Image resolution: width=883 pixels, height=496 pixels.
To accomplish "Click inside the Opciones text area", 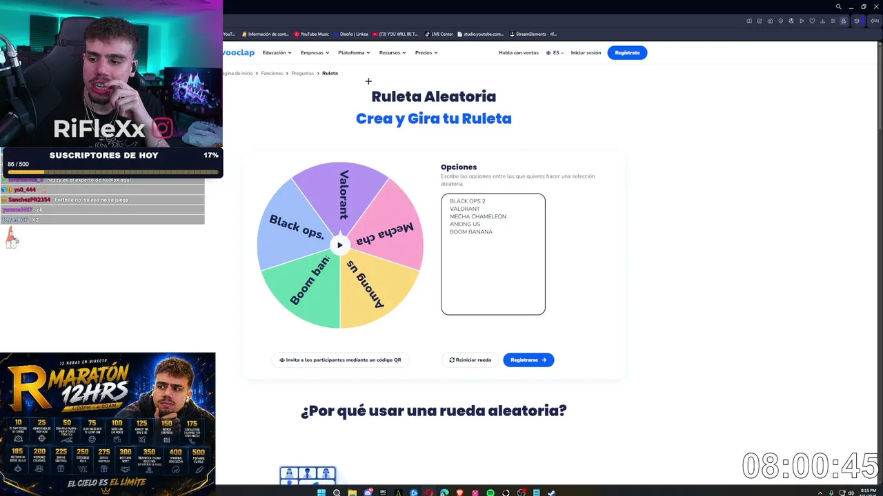I will [x=493, y=254].
